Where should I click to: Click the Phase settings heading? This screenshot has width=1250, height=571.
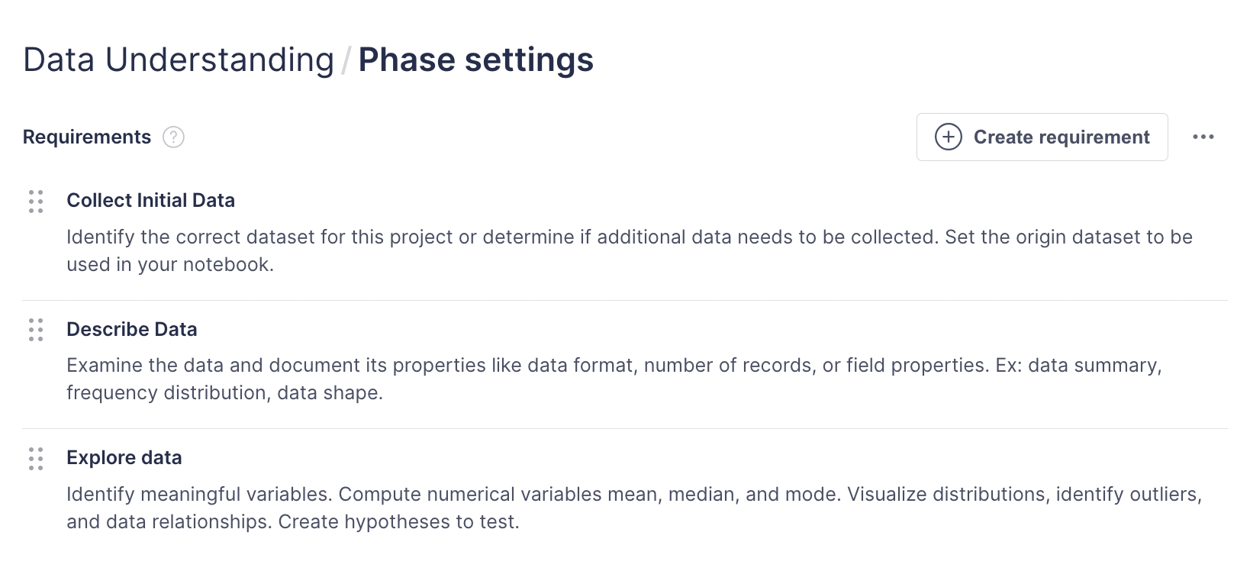click(x=475, y=60)
